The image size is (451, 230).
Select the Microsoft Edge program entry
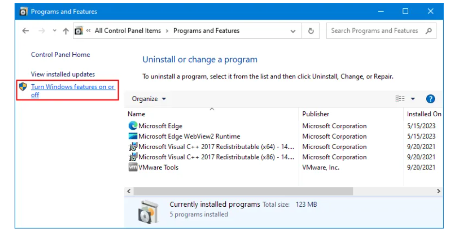[160, 126]
